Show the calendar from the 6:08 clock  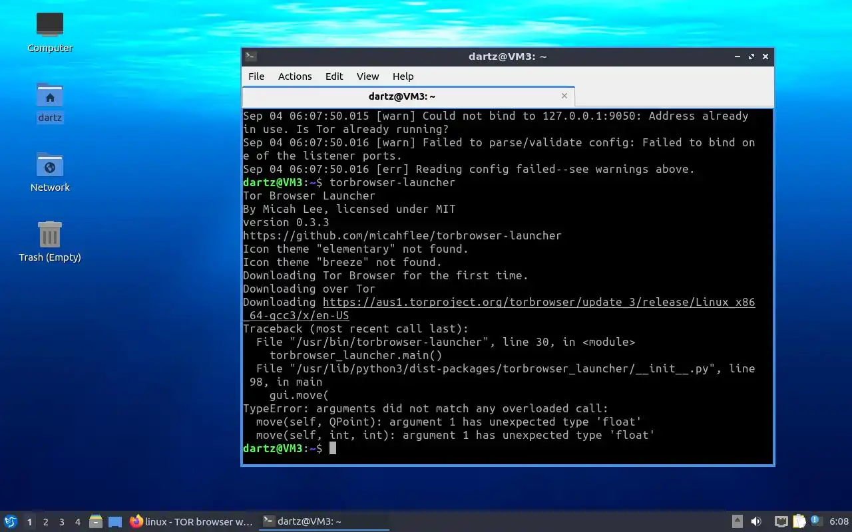point(839,522)
